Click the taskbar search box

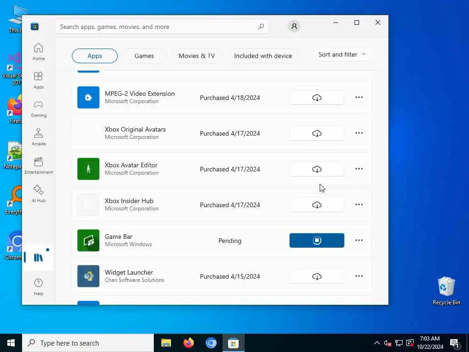pos(88,343)
